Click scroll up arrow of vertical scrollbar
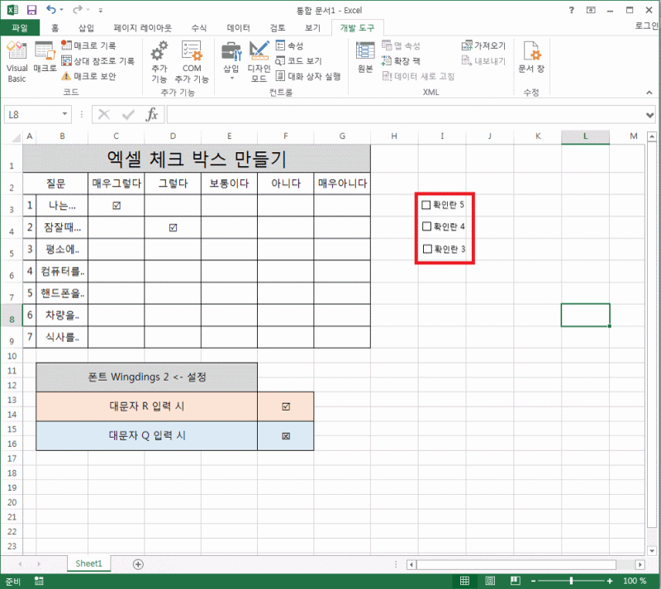The height and width of the screenshot is (589, 661). 652,136
